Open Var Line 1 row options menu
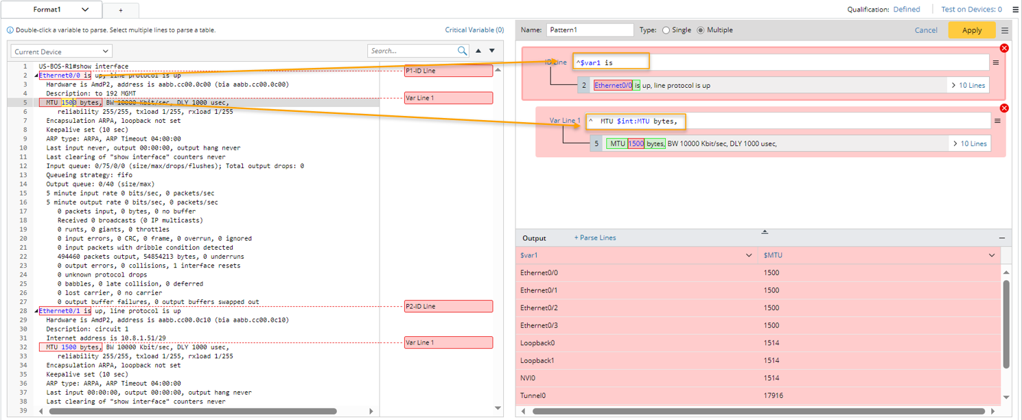The height and width of the screenshot is (420, 1022). pos(997,121)
